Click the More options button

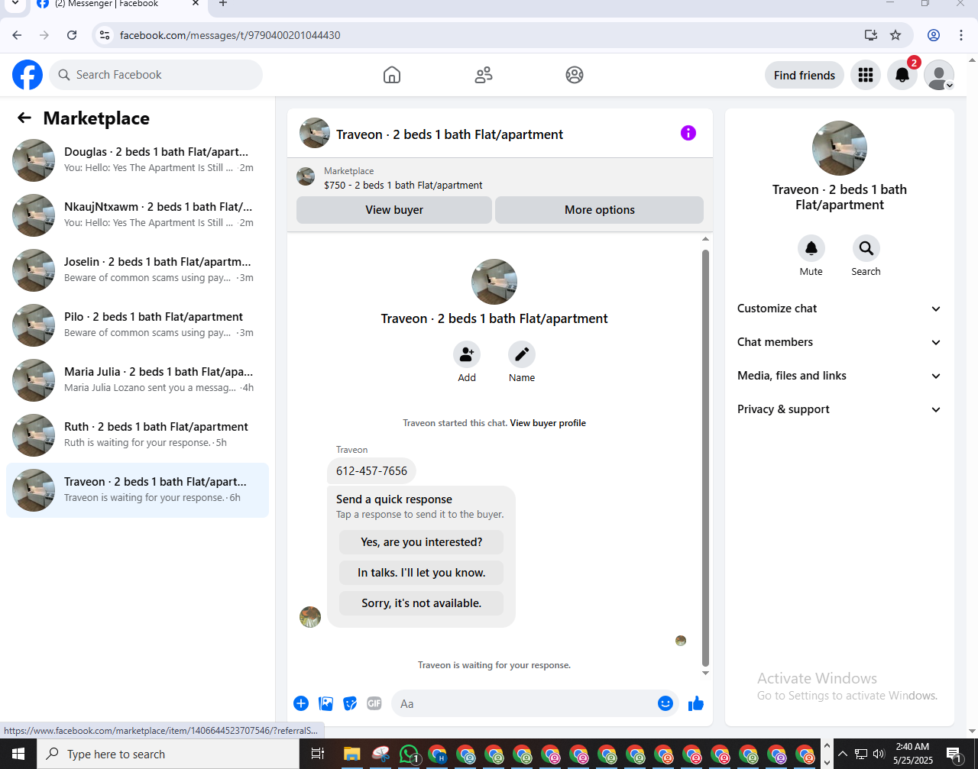tap(600, 210)
